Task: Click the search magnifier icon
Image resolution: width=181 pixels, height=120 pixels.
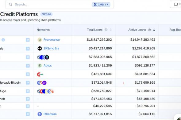Action: coord(10,5)
